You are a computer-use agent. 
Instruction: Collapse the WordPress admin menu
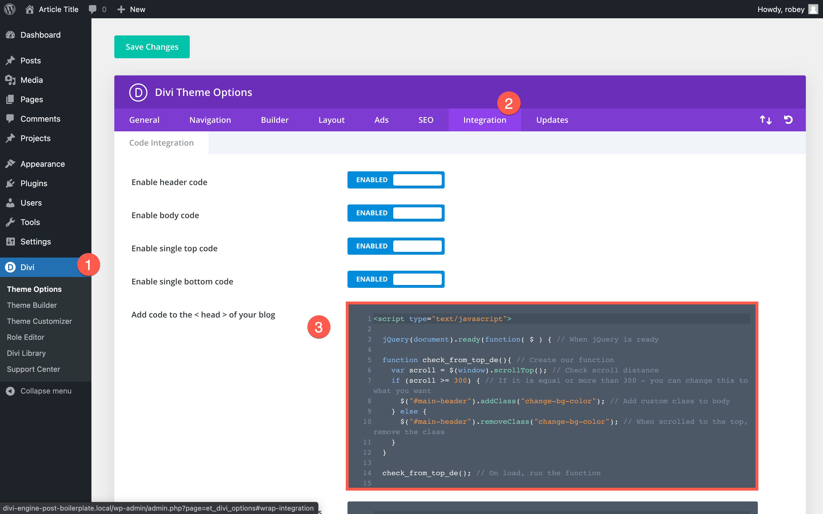tap(46, 390)
